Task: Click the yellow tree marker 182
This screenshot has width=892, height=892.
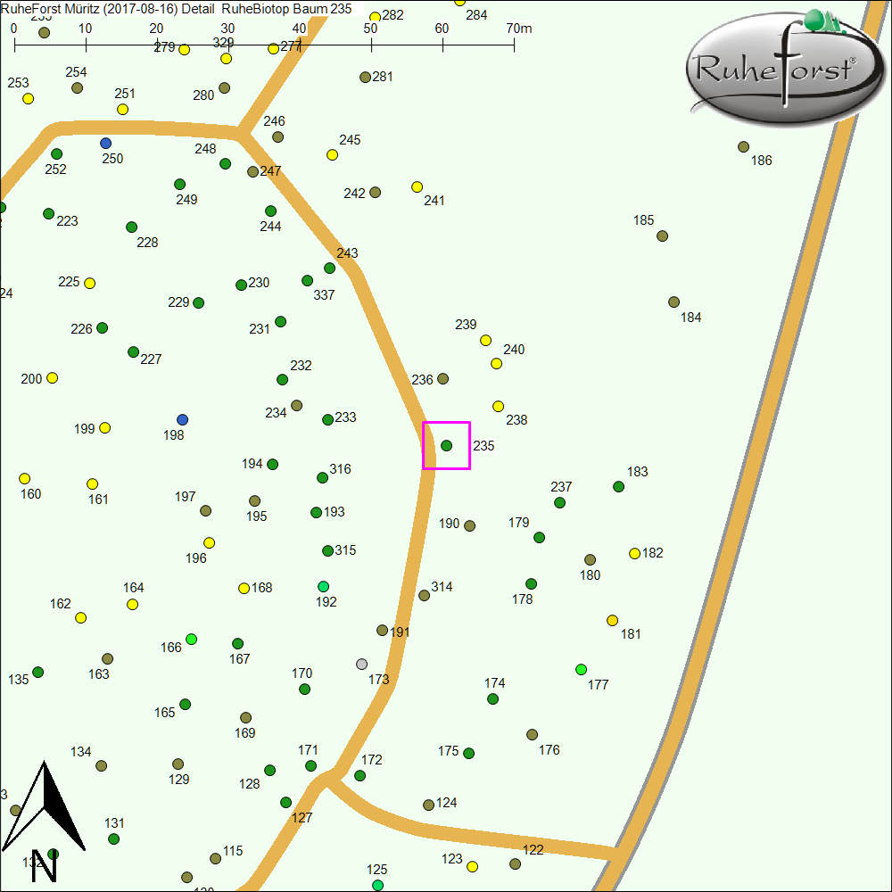Action: click(x=634, y=553)
